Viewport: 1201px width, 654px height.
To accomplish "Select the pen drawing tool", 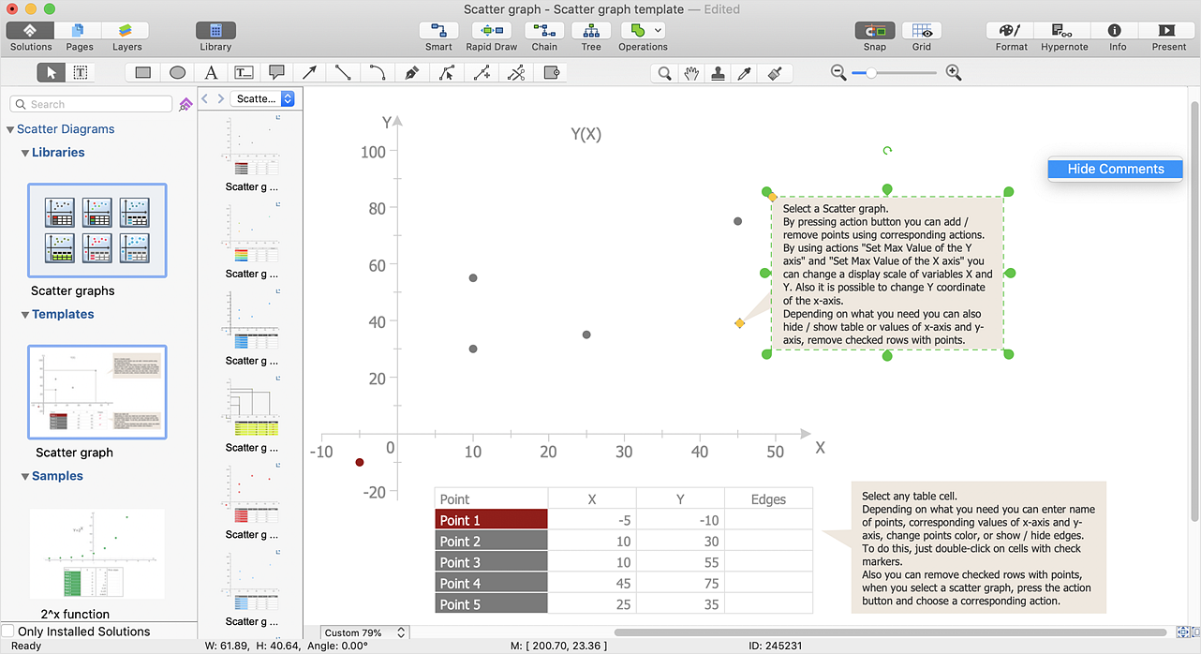I will pos(411,72).
